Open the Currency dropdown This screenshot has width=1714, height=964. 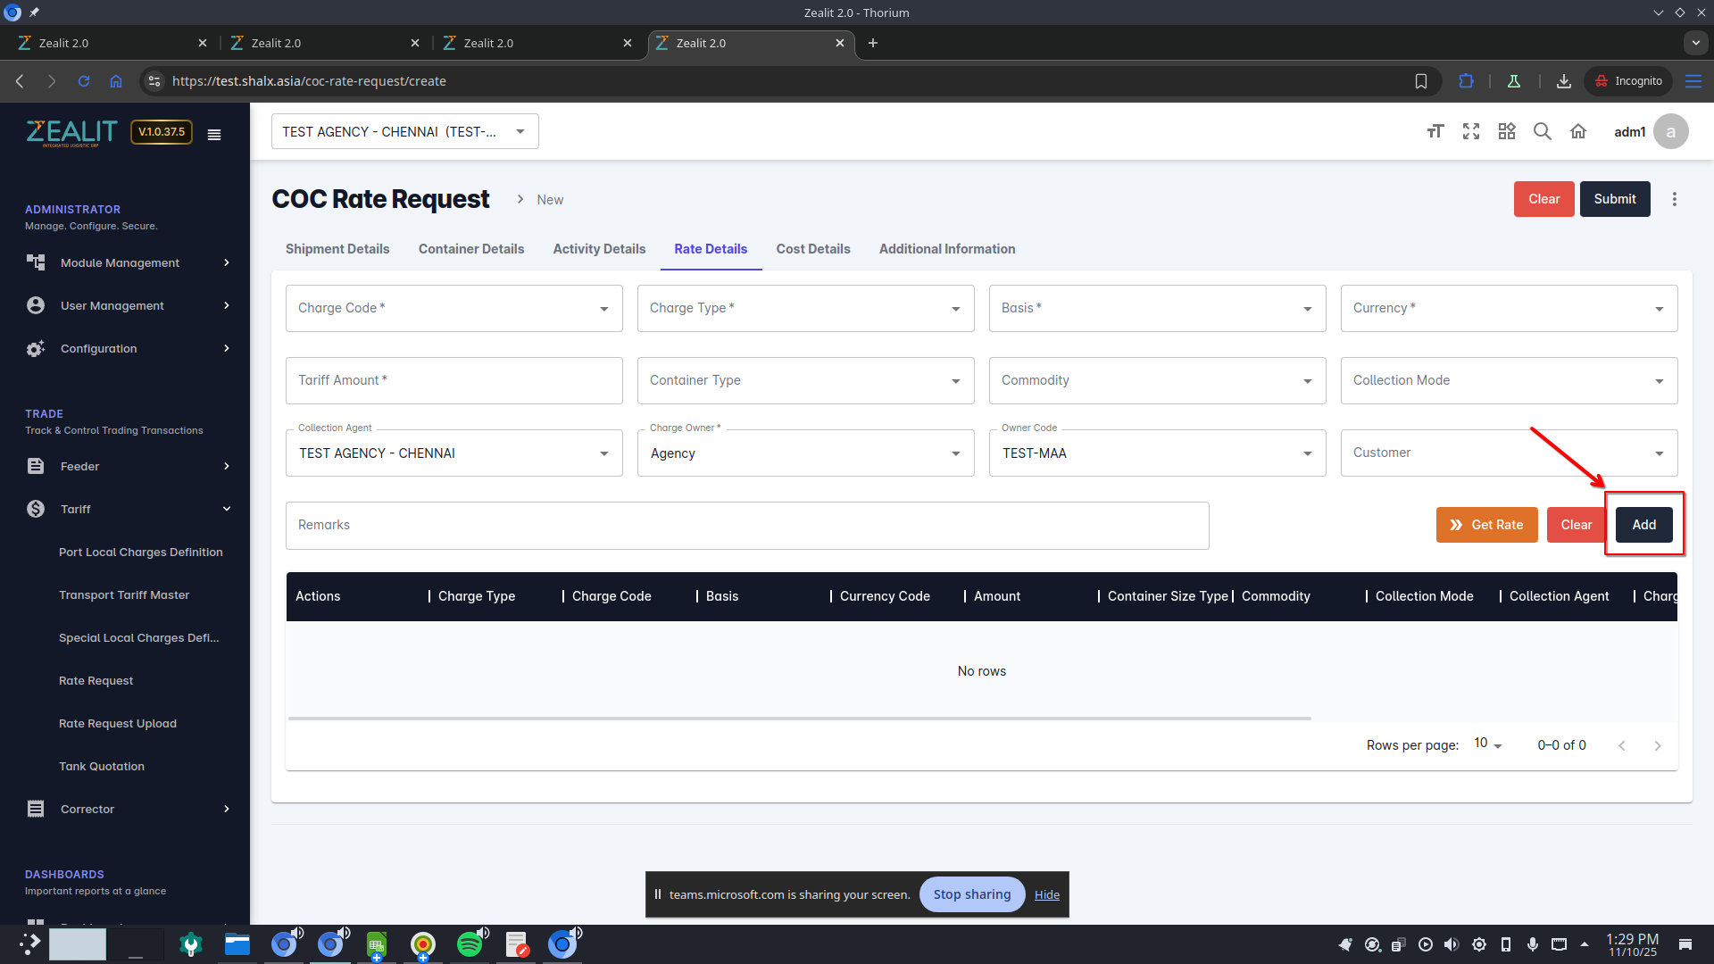point(1508,308)
